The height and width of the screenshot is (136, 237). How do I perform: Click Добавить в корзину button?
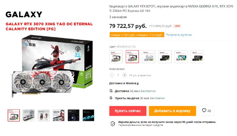[172, 111]
